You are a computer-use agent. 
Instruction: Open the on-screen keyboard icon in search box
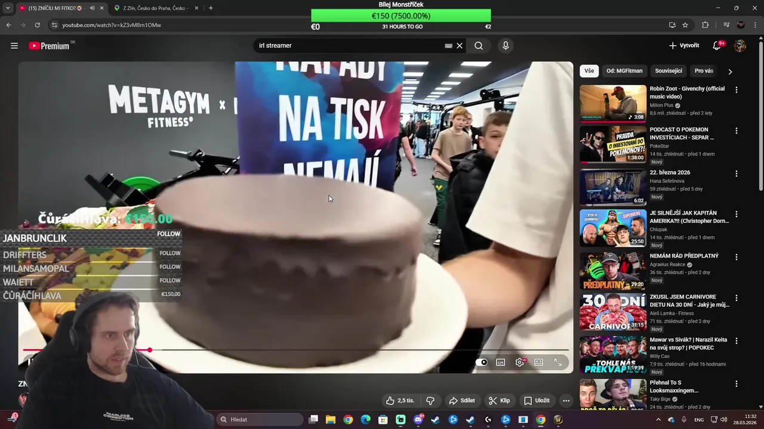tap(449, 46)
